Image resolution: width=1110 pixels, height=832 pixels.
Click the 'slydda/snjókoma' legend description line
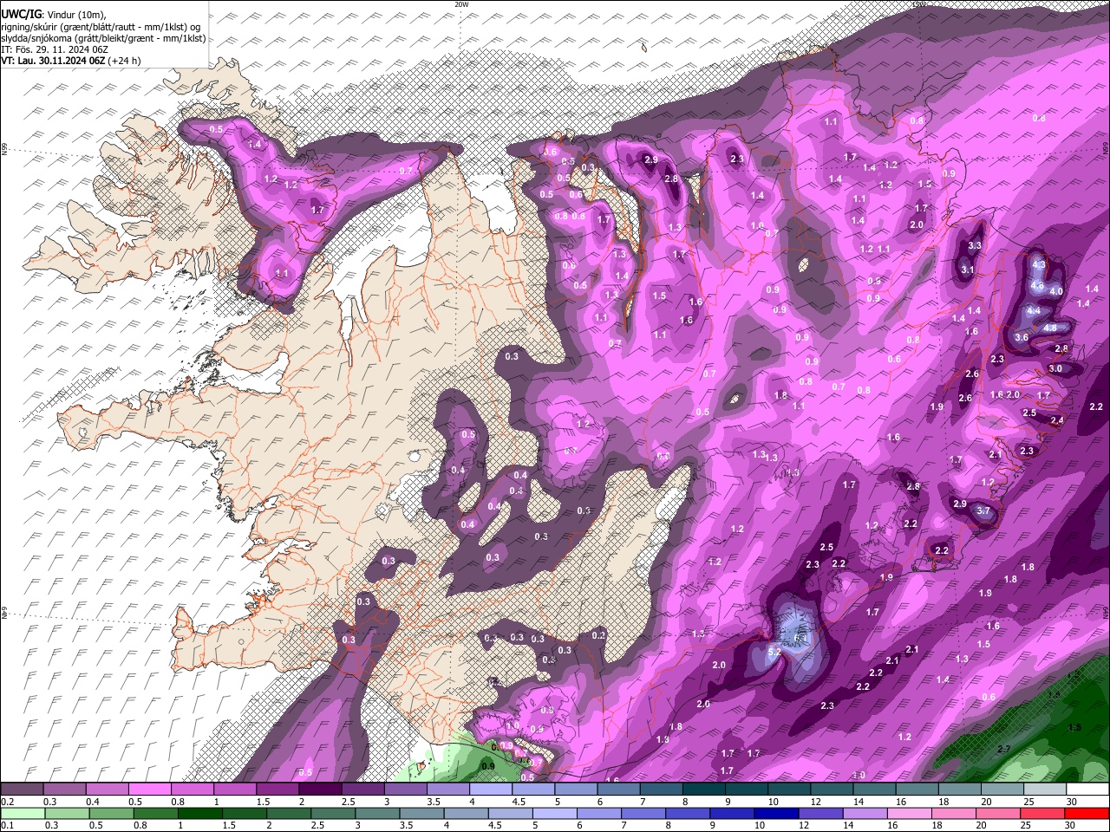pyautogui.click(x=103, y=38)
